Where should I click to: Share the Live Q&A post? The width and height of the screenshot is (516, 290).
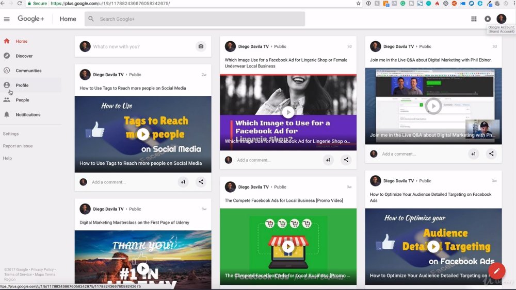[491, 153]
